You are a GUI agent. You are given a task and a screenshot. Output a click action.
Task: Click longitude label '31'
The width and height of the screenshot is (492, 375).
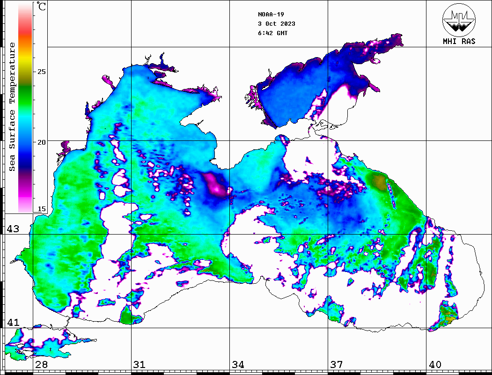click(140, 365)
